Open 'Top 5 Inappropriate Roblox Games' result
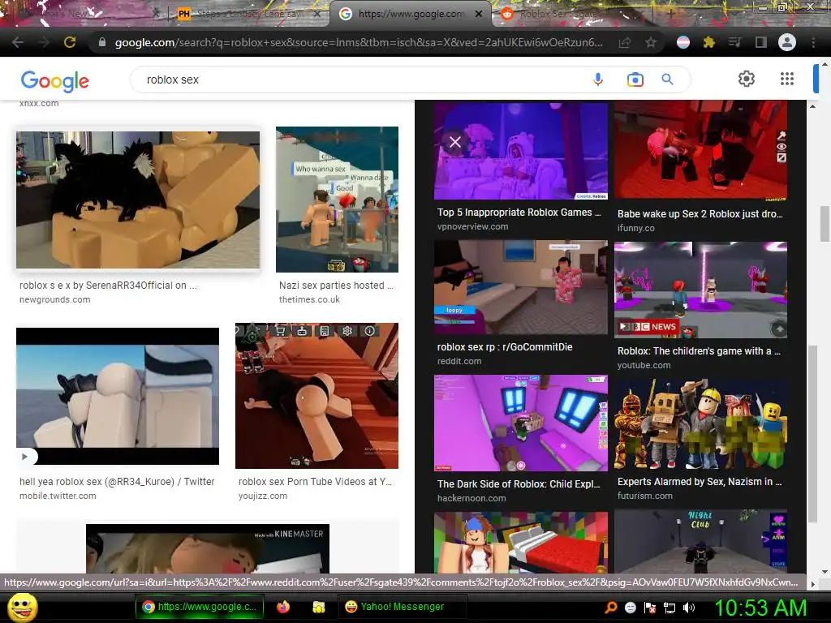The width and height of the screenshot is (831, 623). pos(519,213)
